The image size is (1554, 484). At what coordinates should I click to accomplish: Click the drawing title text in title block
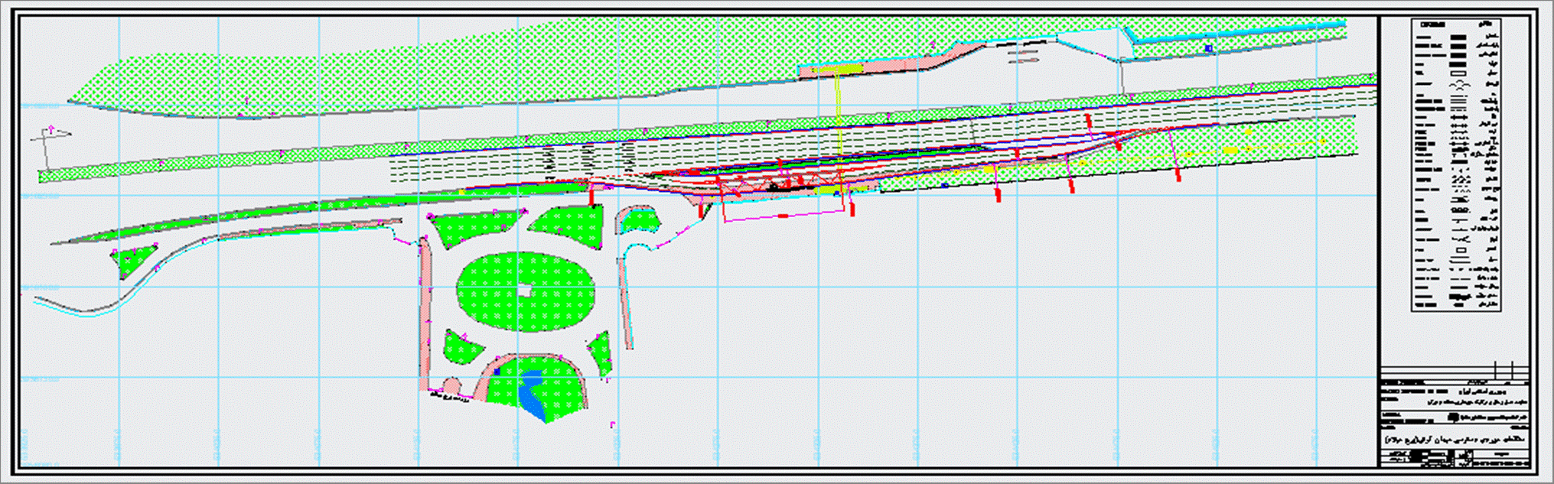tap(1454, 440)
